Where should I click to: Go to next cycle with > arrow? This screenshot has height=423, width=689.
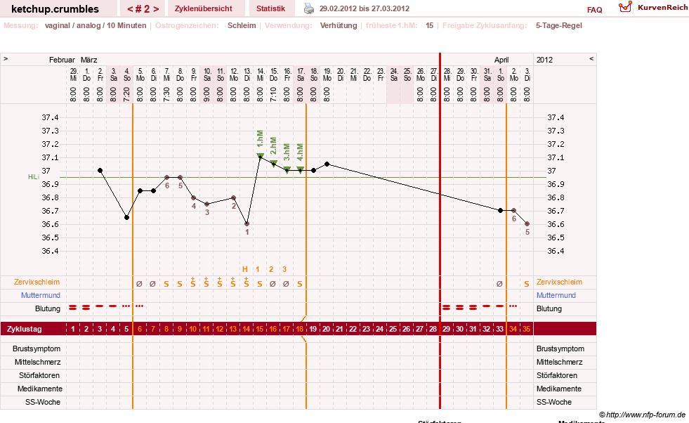pos(156,9)
